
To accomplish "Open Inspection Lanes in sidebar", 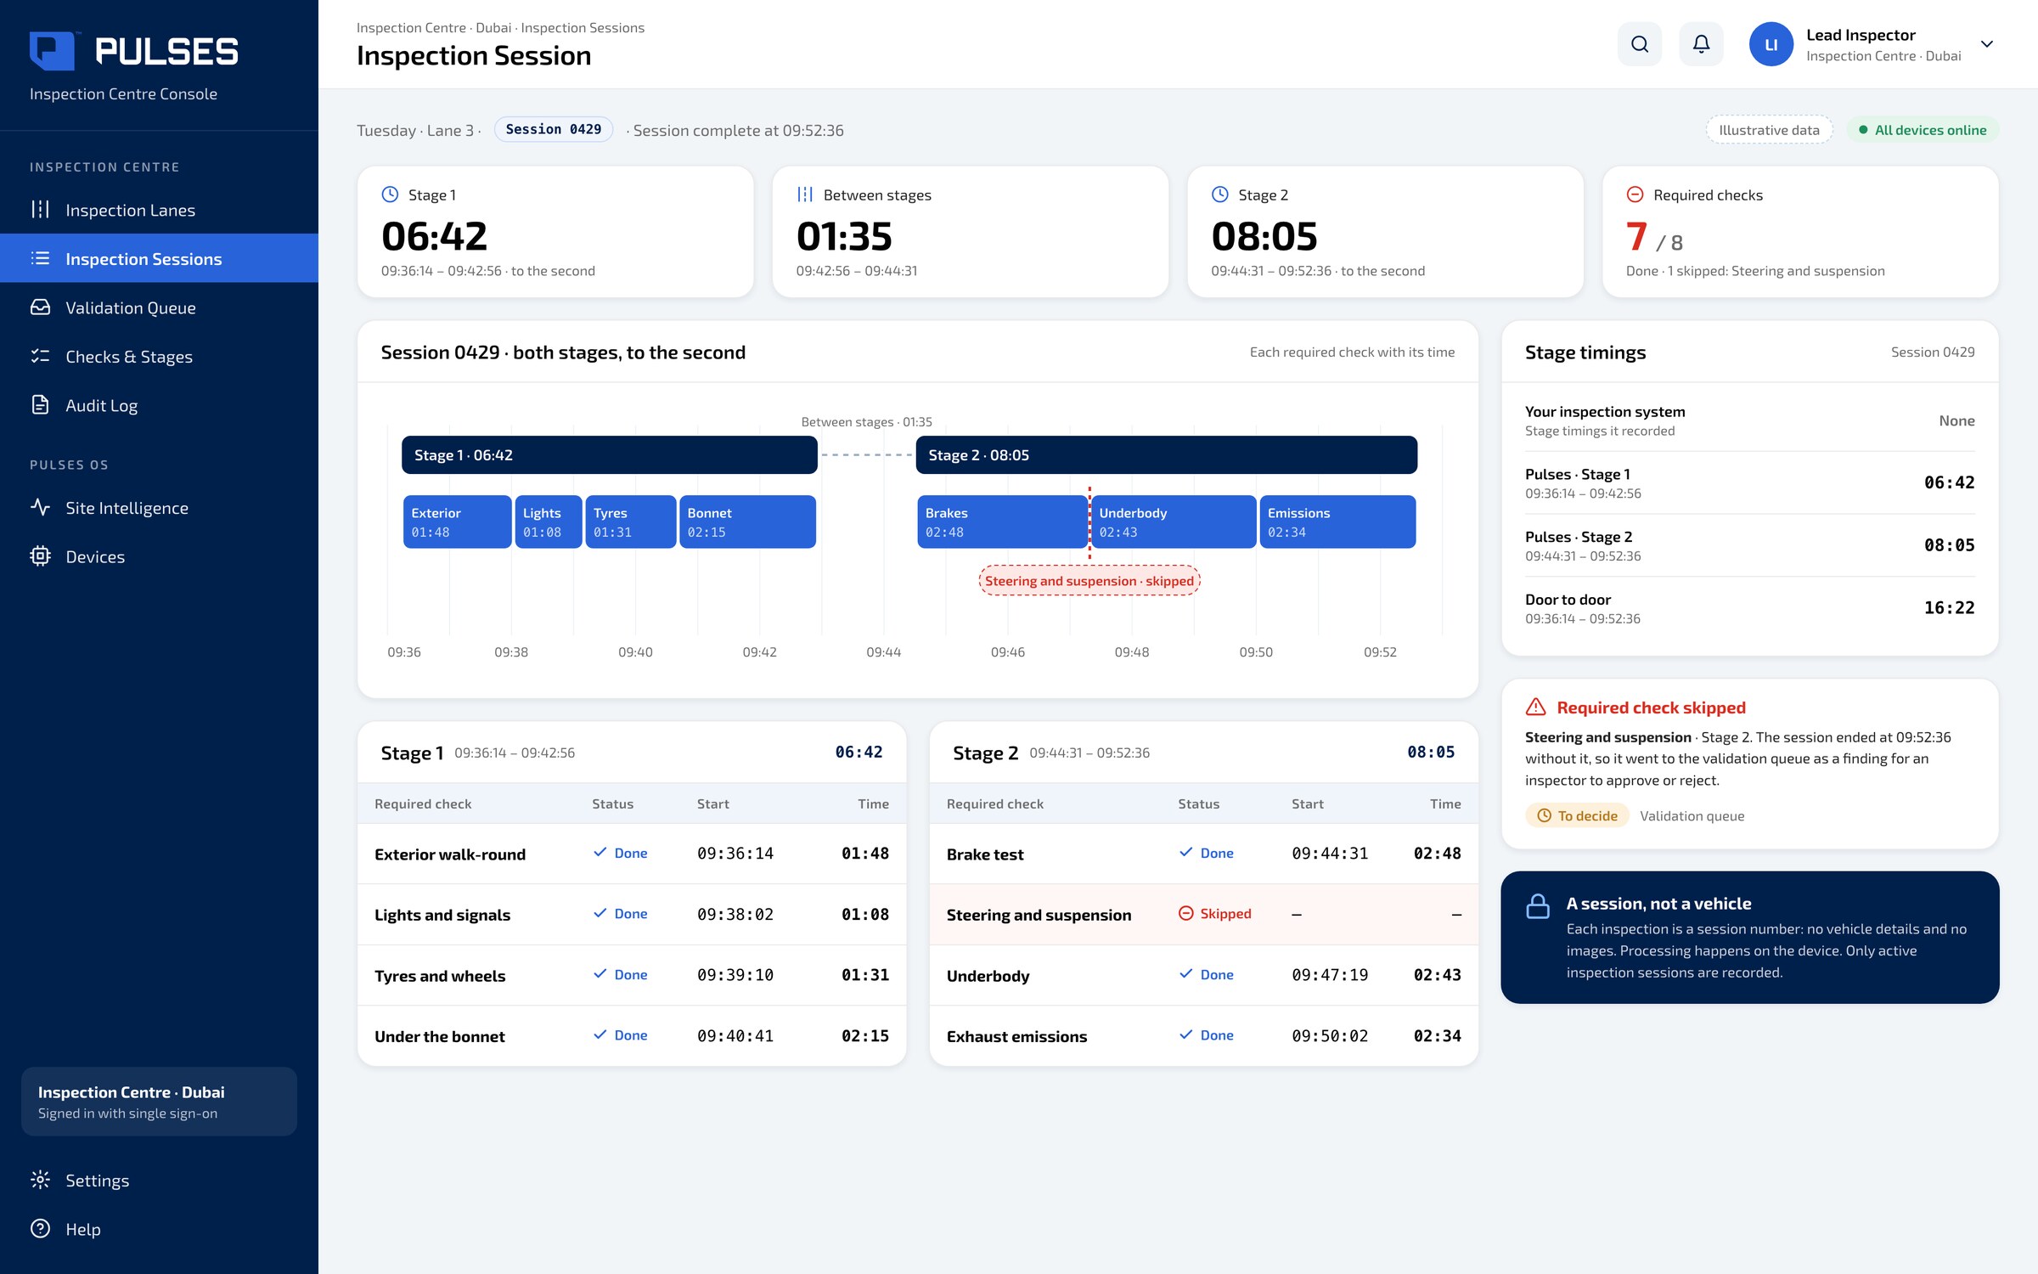I will point(159,210).
